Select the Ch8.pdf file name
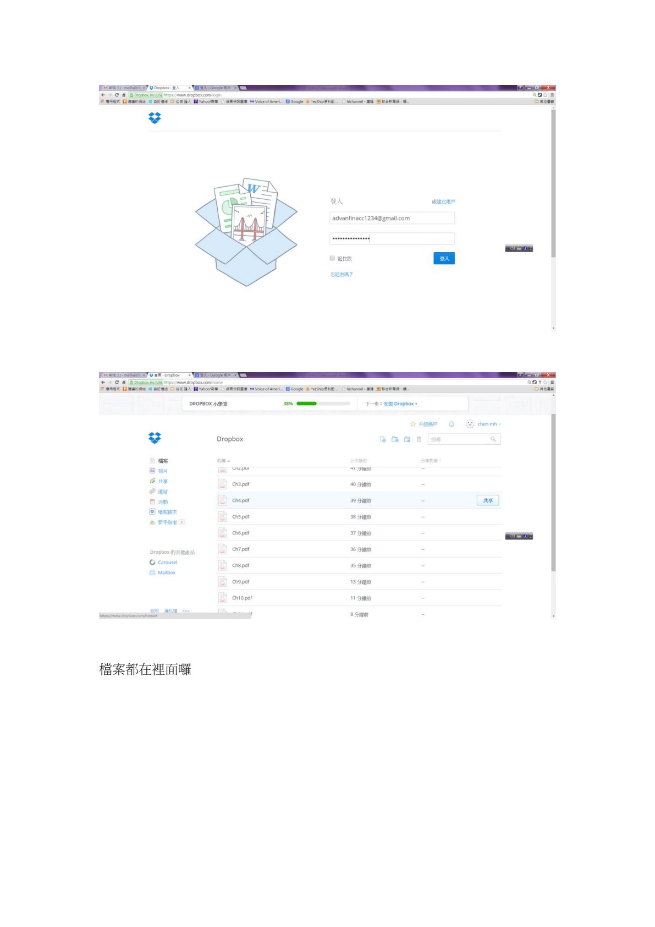655x927 pixels. (241, 565)
